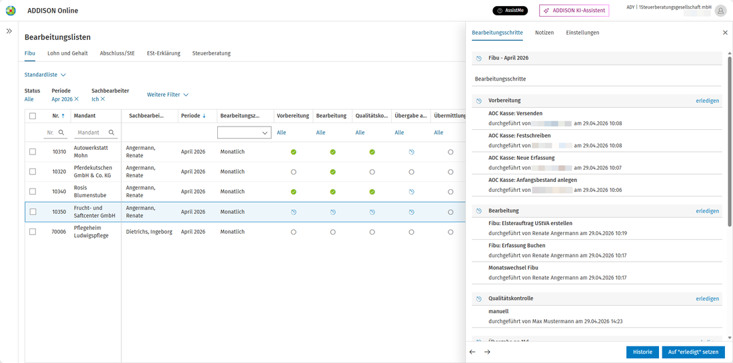This screenshot has width=733, height=363.
Task: Expand the Standardliste dropdown
Action: (45, 75)
